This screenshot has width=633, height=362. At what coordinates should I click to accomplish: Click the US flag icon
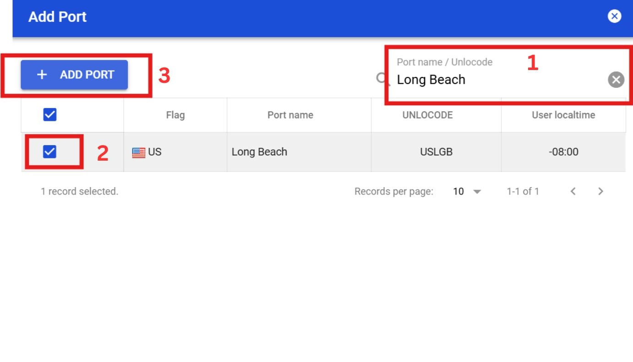click(138, 152)
